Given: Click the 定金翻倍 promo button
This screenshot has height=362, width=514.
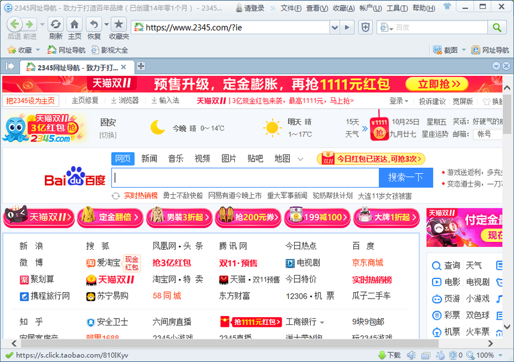Looking at the screenshot, I should tap(110, 217).
